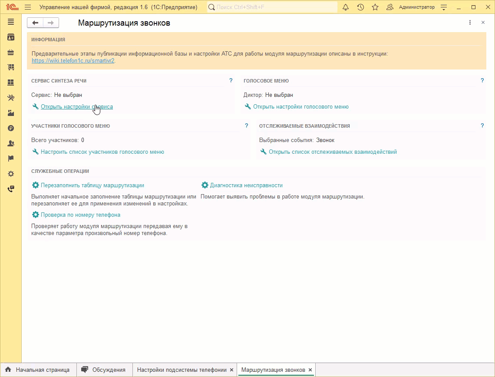Click Диагностика неисправности
This screenshot has height=377, width=495.
coord(246,185)
